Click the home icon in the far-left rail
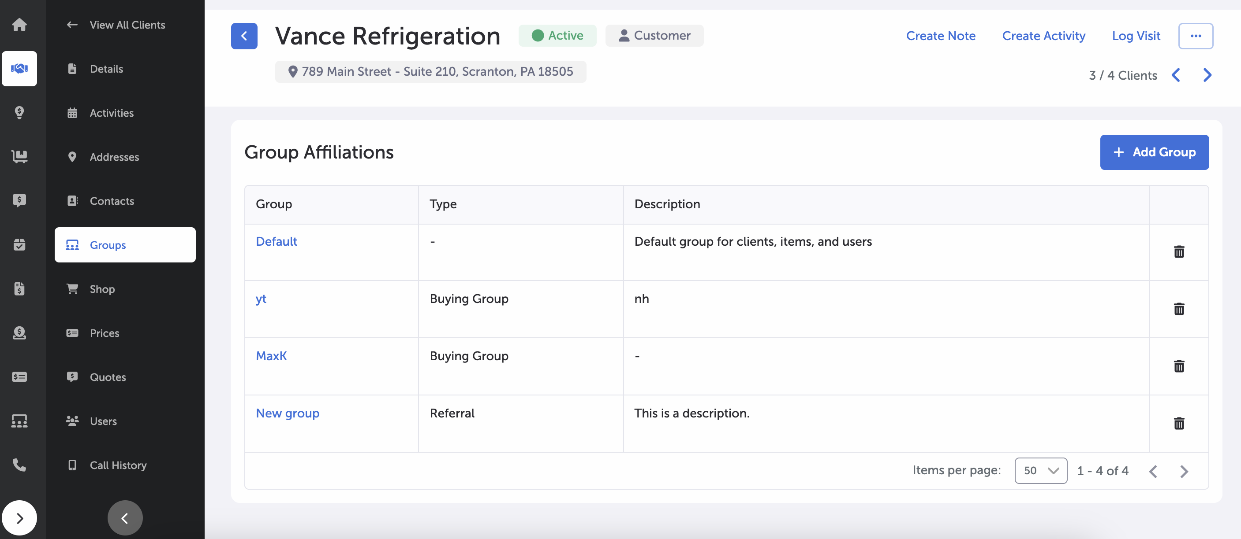 (19, 25)
